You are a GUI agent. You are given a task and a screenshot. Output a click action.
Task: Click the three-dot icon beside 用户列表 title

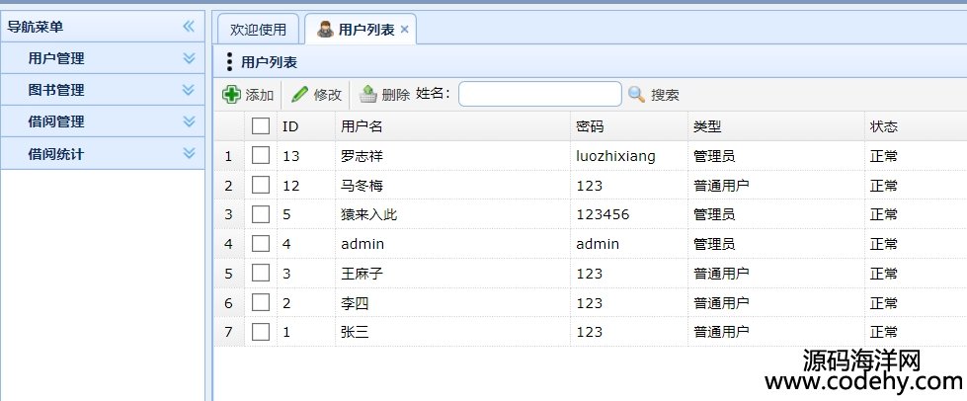coord(229,61)
